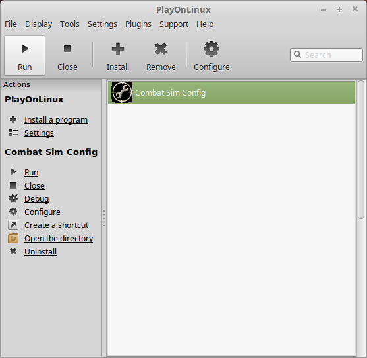Click the Combat Sim Config wrench icon
Viewport: 367px width, 358px height.
pos(122,92)
